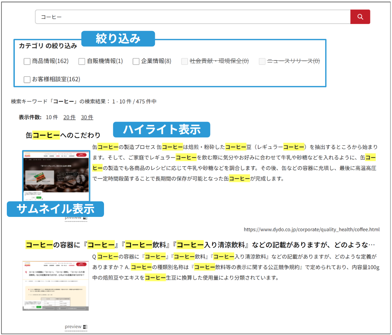The width and height of the screenshot is (392, 335).
Task: Click preview icon under Q&A thumbnail
Action: tap(85, 327)
